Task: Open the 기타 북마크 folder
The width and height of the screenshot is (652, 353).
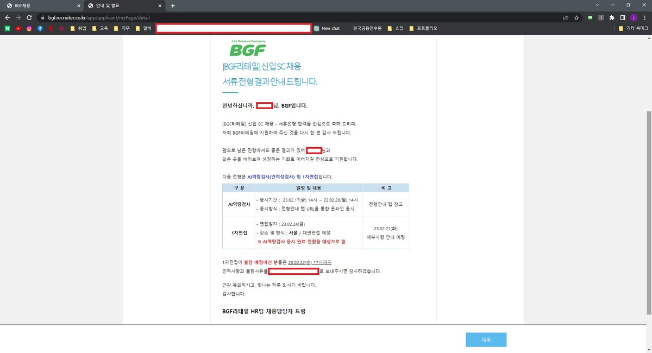Action: [634, 28]
